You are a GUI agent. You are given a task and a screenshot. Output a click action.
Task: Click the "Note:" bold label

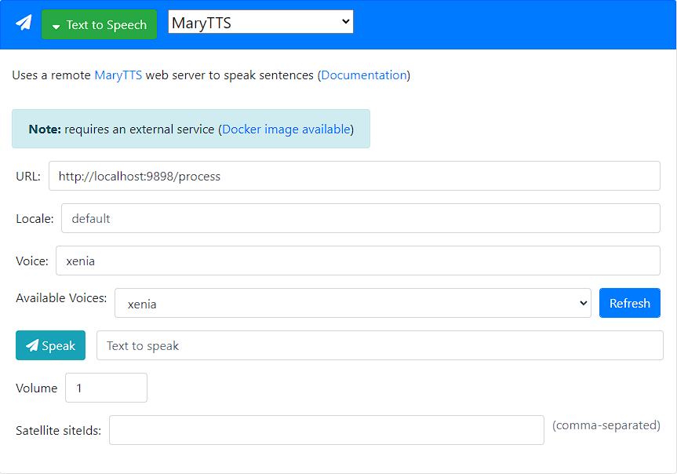pos(45,129)
